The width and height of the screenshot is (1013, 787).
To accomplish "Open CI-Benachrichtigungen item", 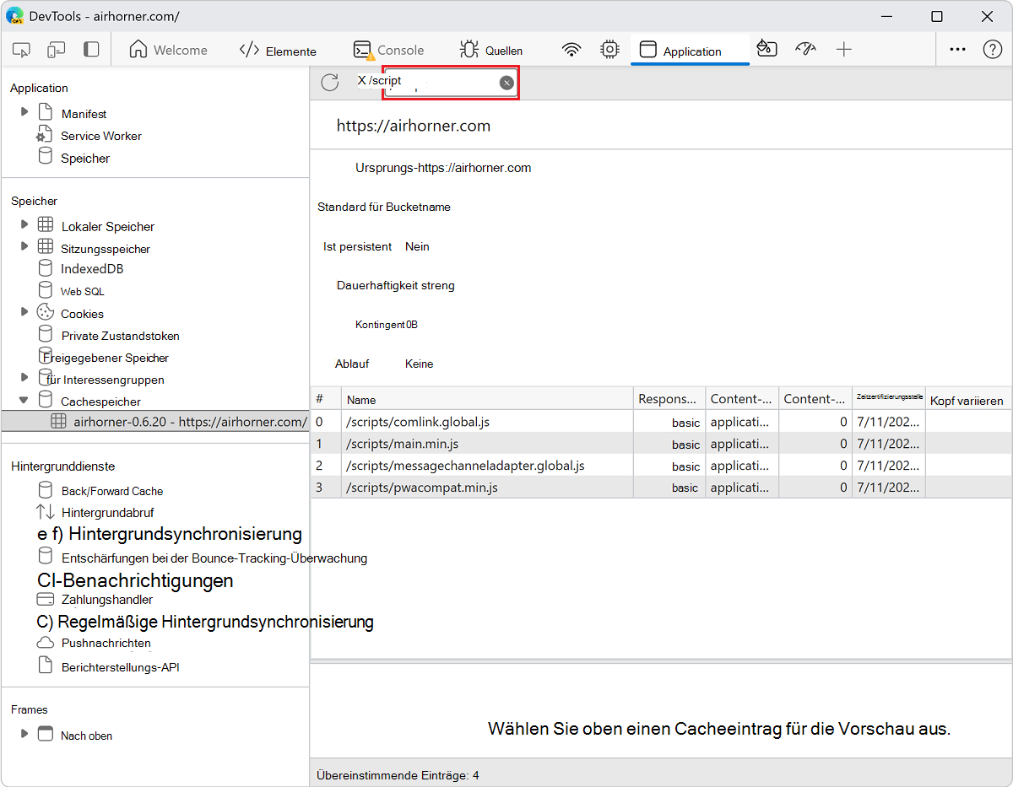I will [135, 580].
